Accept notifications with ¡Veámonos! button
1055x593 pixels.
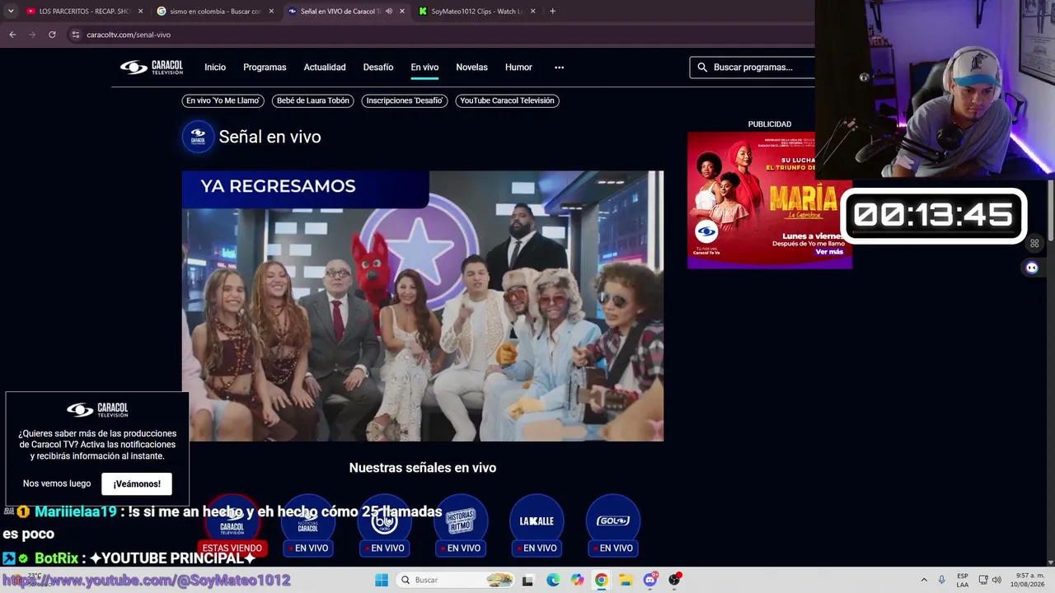pos(137,484)
